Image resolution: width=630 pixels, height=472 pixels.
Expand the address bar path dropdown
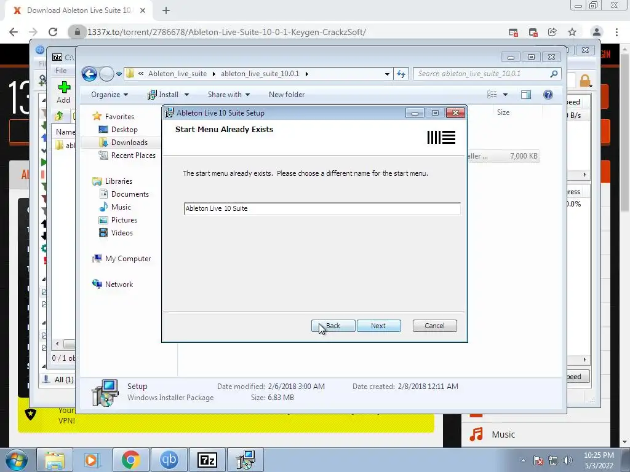pos(387,74)
